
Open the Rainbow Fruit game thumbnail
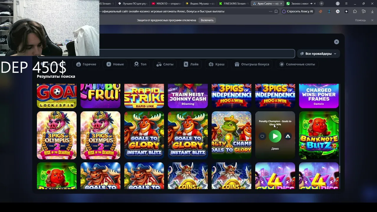[100, 96]
